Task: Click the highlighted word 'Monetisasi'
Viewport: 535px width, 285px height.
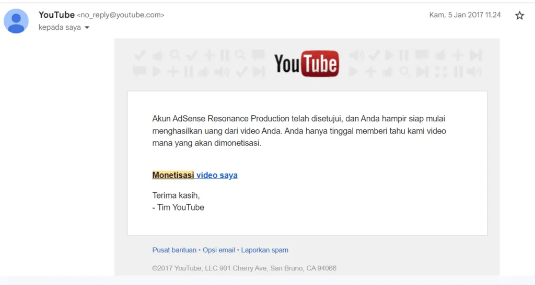Action: tap(173, 176)
